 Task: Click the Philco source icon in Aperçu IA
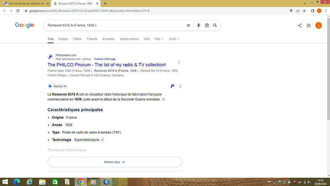click(172, 86)
